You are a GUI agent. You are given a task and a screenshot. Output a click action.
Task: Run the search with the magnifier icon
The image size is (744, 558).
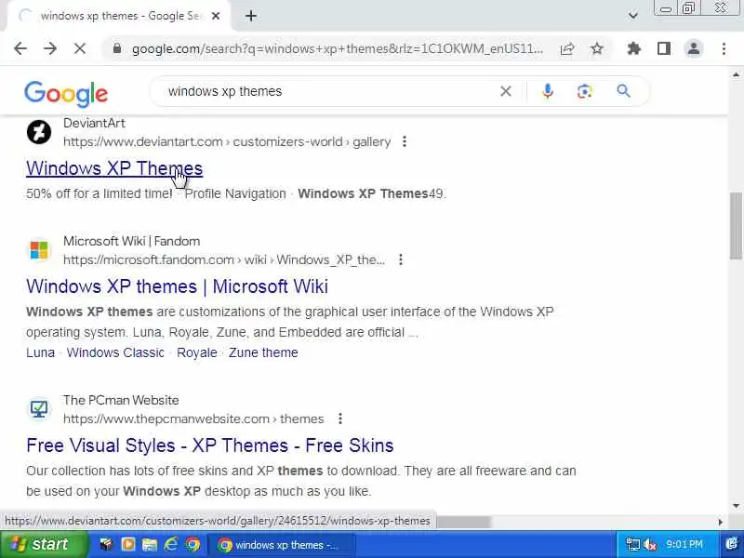coord(623,91)
